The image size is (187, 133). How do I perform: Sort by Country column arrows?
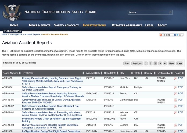154,73
